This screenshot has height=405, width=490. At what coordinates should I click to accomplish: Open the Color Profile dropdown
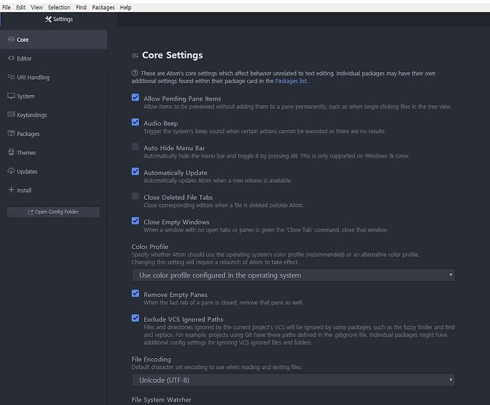coord(293,275)
